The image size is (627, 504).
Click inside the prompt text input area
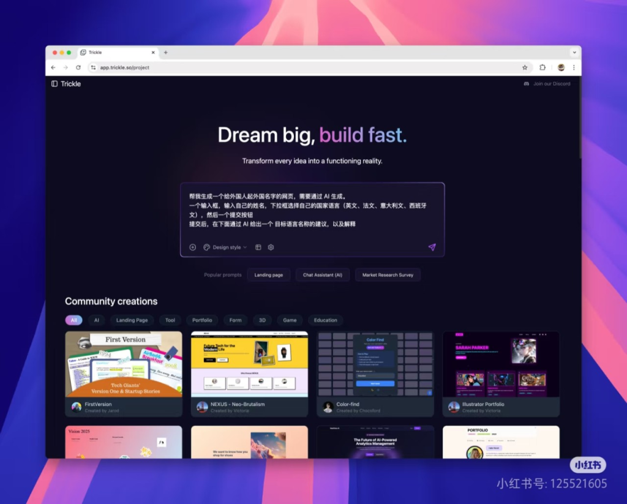point(312,211)
